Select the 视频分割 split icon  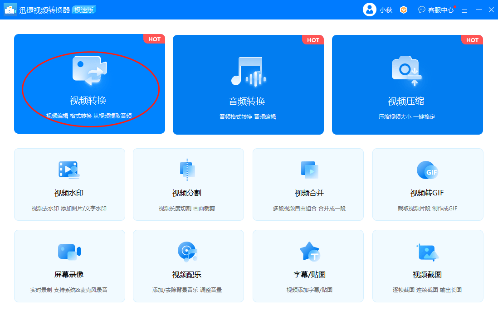coord(187,170)
